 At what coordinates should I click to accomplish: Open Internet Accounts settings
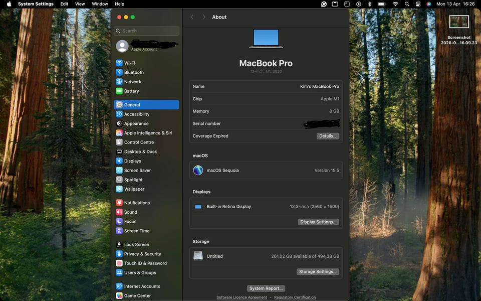146,286
